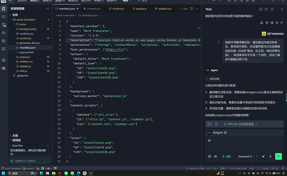
Task: Click the underlined file review link
Action: 246,124
